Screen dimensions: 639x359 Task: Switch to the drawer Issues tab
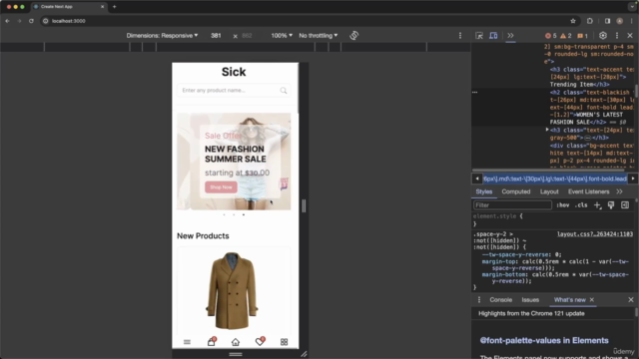[530, 300]
